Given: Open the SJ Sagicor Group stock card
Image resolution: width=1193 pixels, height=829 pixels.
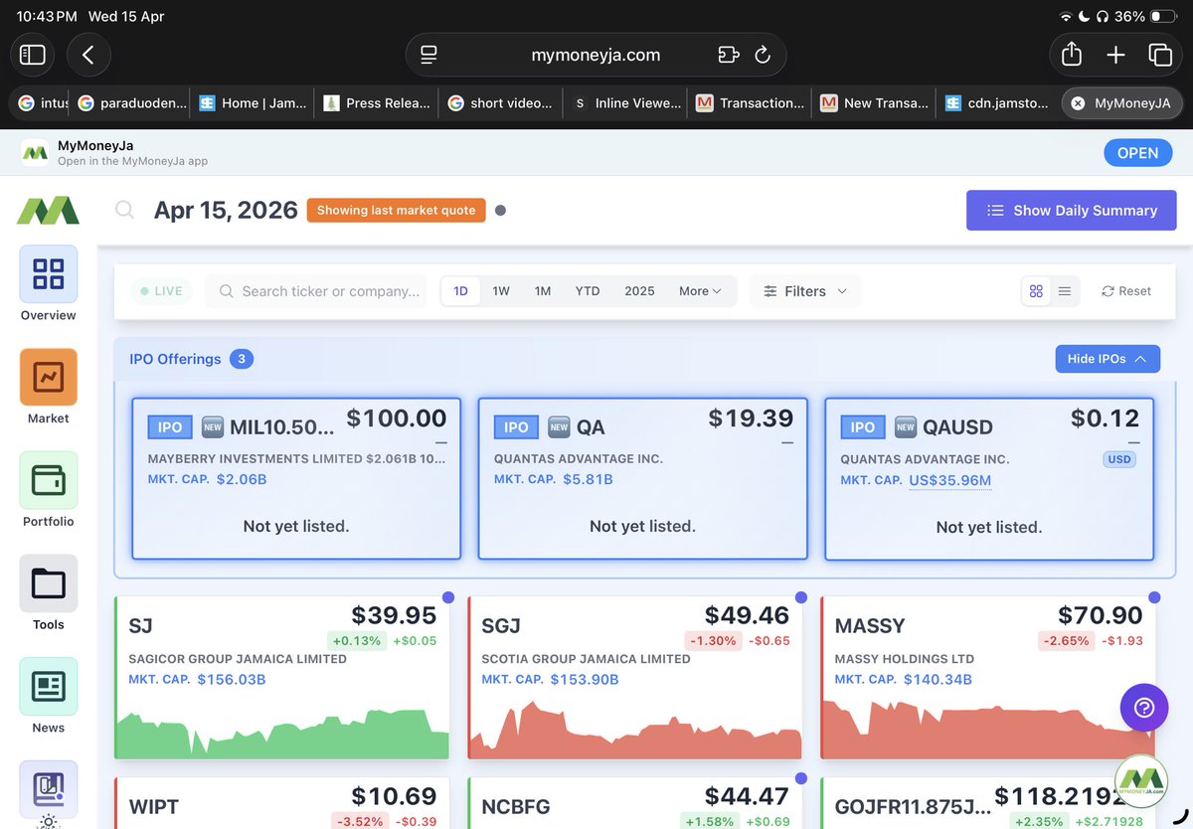Looking at the screenshot, I should pyautogui.click(x=282, y=679).
